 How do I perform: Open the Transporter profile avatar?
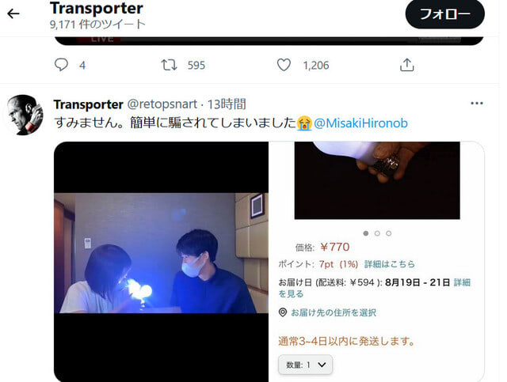coord(25,115)
